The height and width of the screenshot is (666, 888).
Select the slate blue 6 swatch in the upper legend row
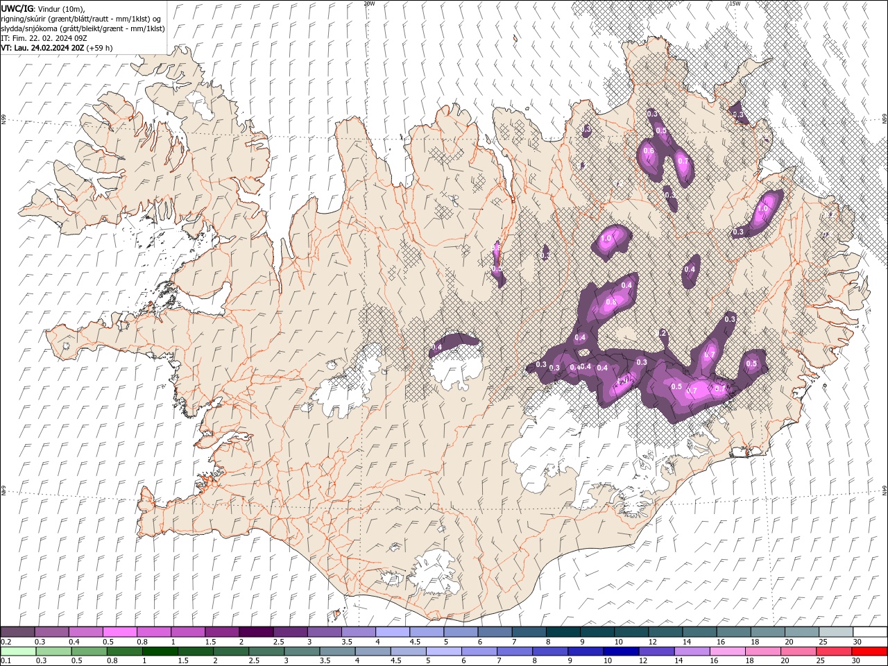[x=495, y=632]
